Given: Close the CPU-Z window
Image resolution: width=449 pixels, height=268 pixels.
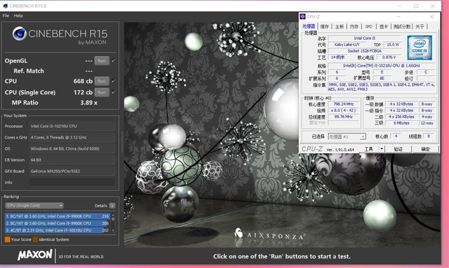Looking at the screenshot, I should pos(432,17).
